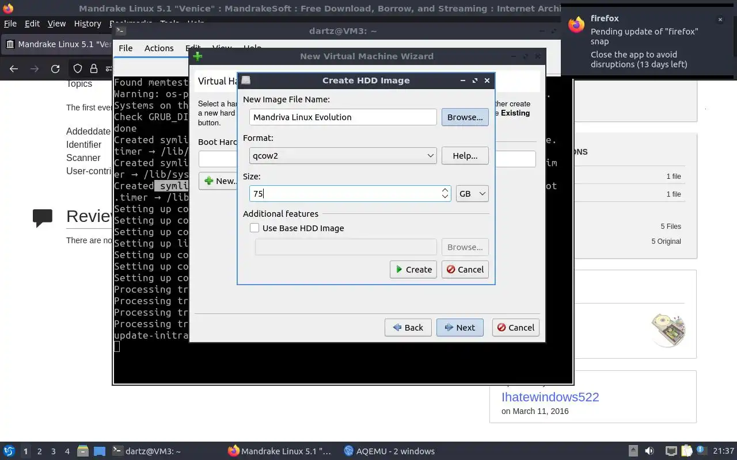Open the qcow2 format dropdown

[343, 156]
